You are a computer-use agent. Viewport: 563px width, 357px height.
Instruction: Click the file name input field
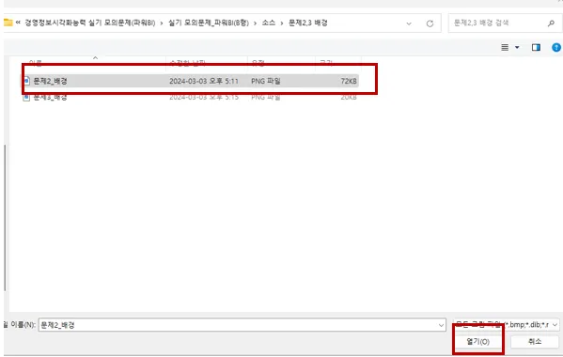(x=242, y=325)
